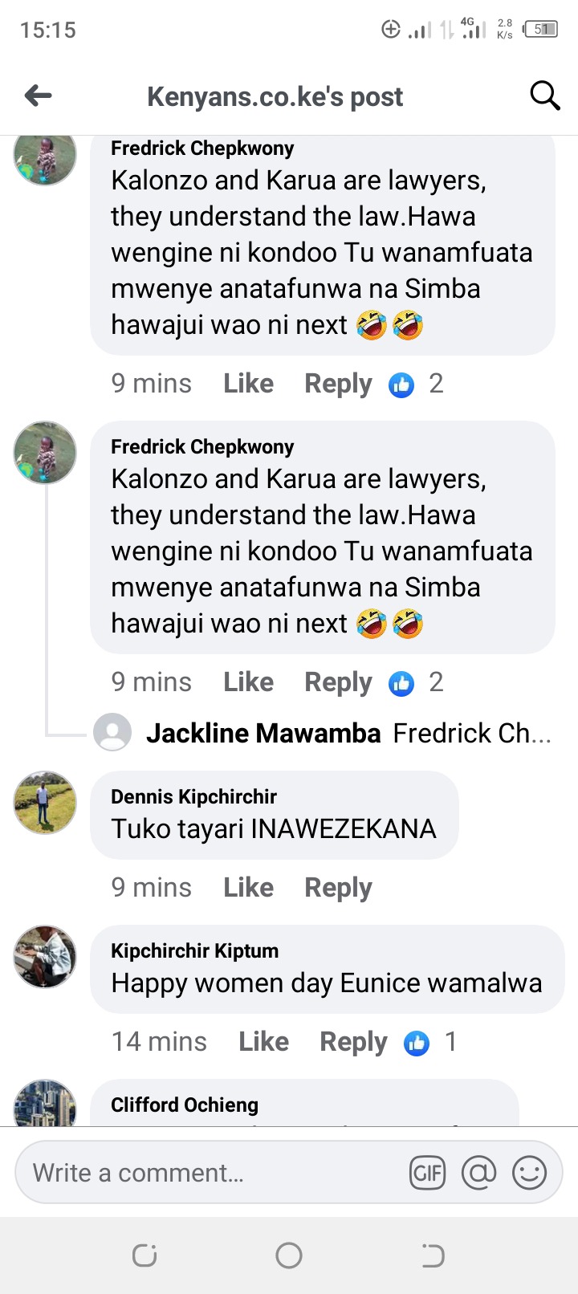The image size is (578, 1294).
Task: Open the GIF picker icon
Action: [427, 1173]
